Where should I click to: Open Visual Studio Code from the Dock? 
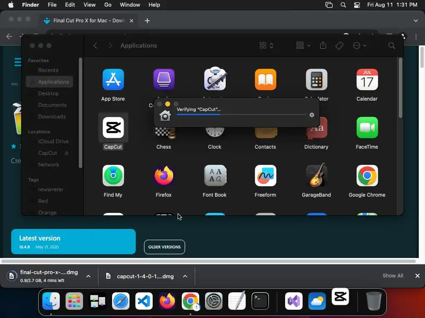click(x=144, y=301)
